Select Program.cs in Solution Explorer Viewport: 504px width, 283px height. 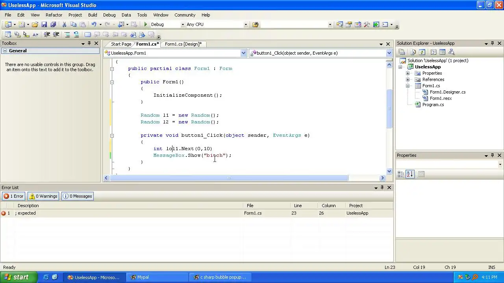click(x=433, y=105)
